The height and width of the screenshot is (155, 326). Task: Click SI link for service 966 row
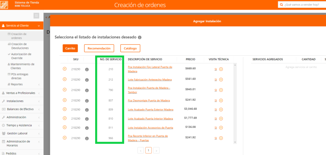coord(216,138)
